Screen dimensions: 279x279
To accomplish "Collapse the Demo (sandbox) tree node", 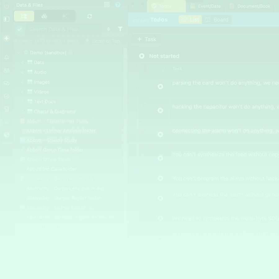I will (x=19, y=53).
